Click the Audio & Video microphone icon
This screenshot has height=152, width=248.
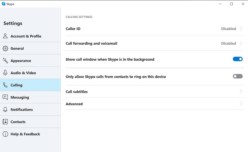coord(5,73)
